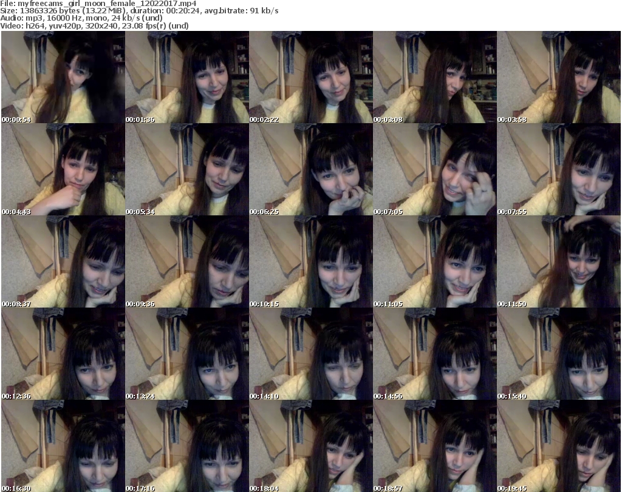Viewport: 622px width, 492px height.
Task: Select thumbnail frame at 00:06:25
Action: coord(310,169)
